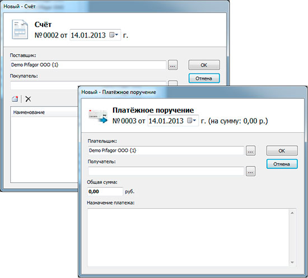Click the payment order icon with blue arrow
Screen dimensions: 308x278
[98, 116]
